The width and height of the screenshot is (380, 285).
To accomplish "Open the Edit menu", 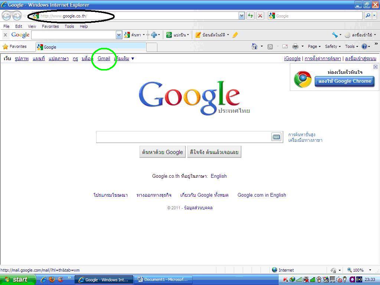I will [x=19, y=26].
